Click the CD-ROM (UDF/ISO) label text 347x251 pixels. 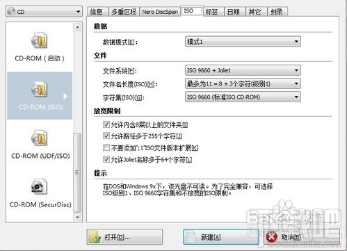(x=40, y=156)
